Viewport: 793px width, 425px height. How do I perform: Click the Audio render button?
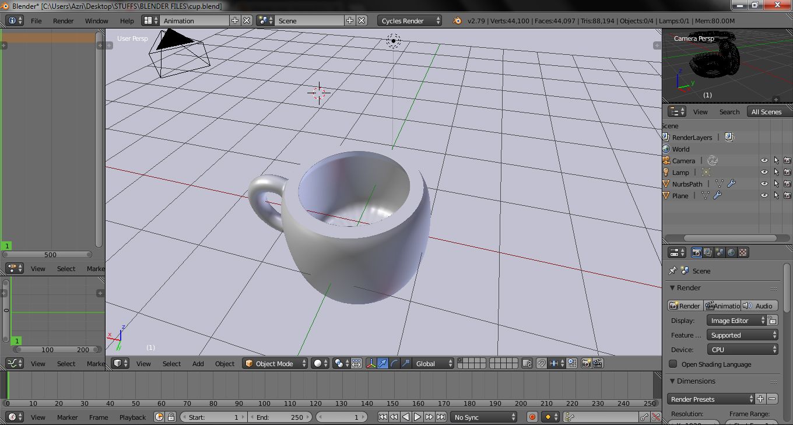pyautogui.click(x=759, y=305)
